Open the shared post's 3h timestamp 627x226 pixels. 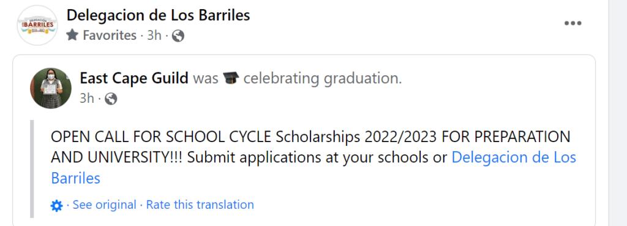[x=86, y=99]
